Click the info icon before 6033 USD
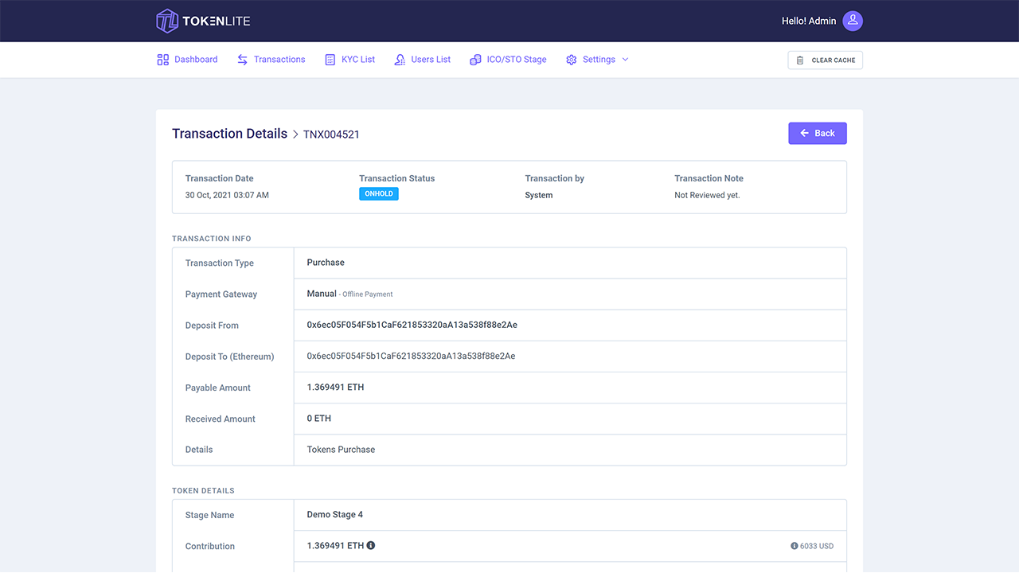Screen dimensions: 1019x573 (794, 546)
